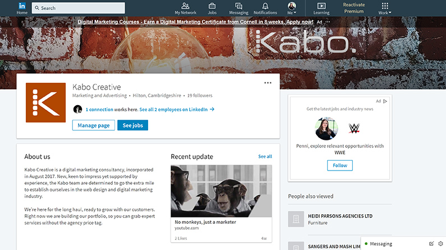
Task: Click the connection's profile avatar
Action: pyautogui.click(x=77, y=109)
